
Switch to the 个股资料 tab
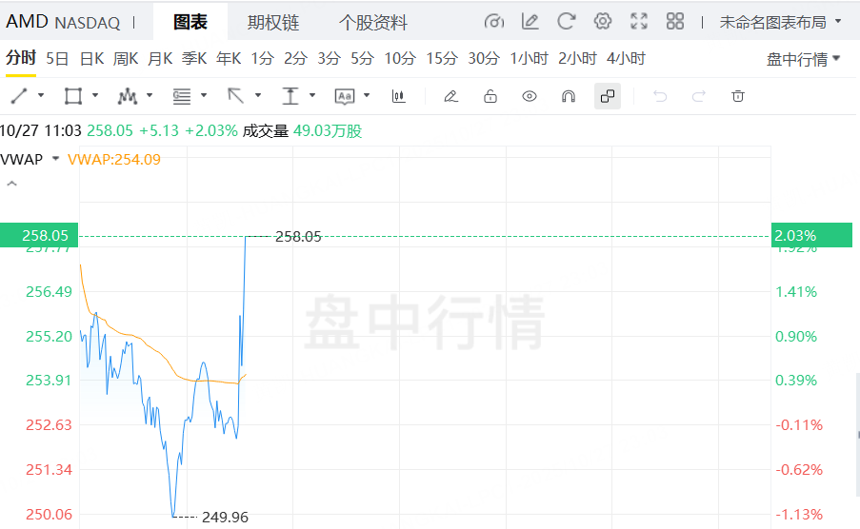tap(373, 23)
